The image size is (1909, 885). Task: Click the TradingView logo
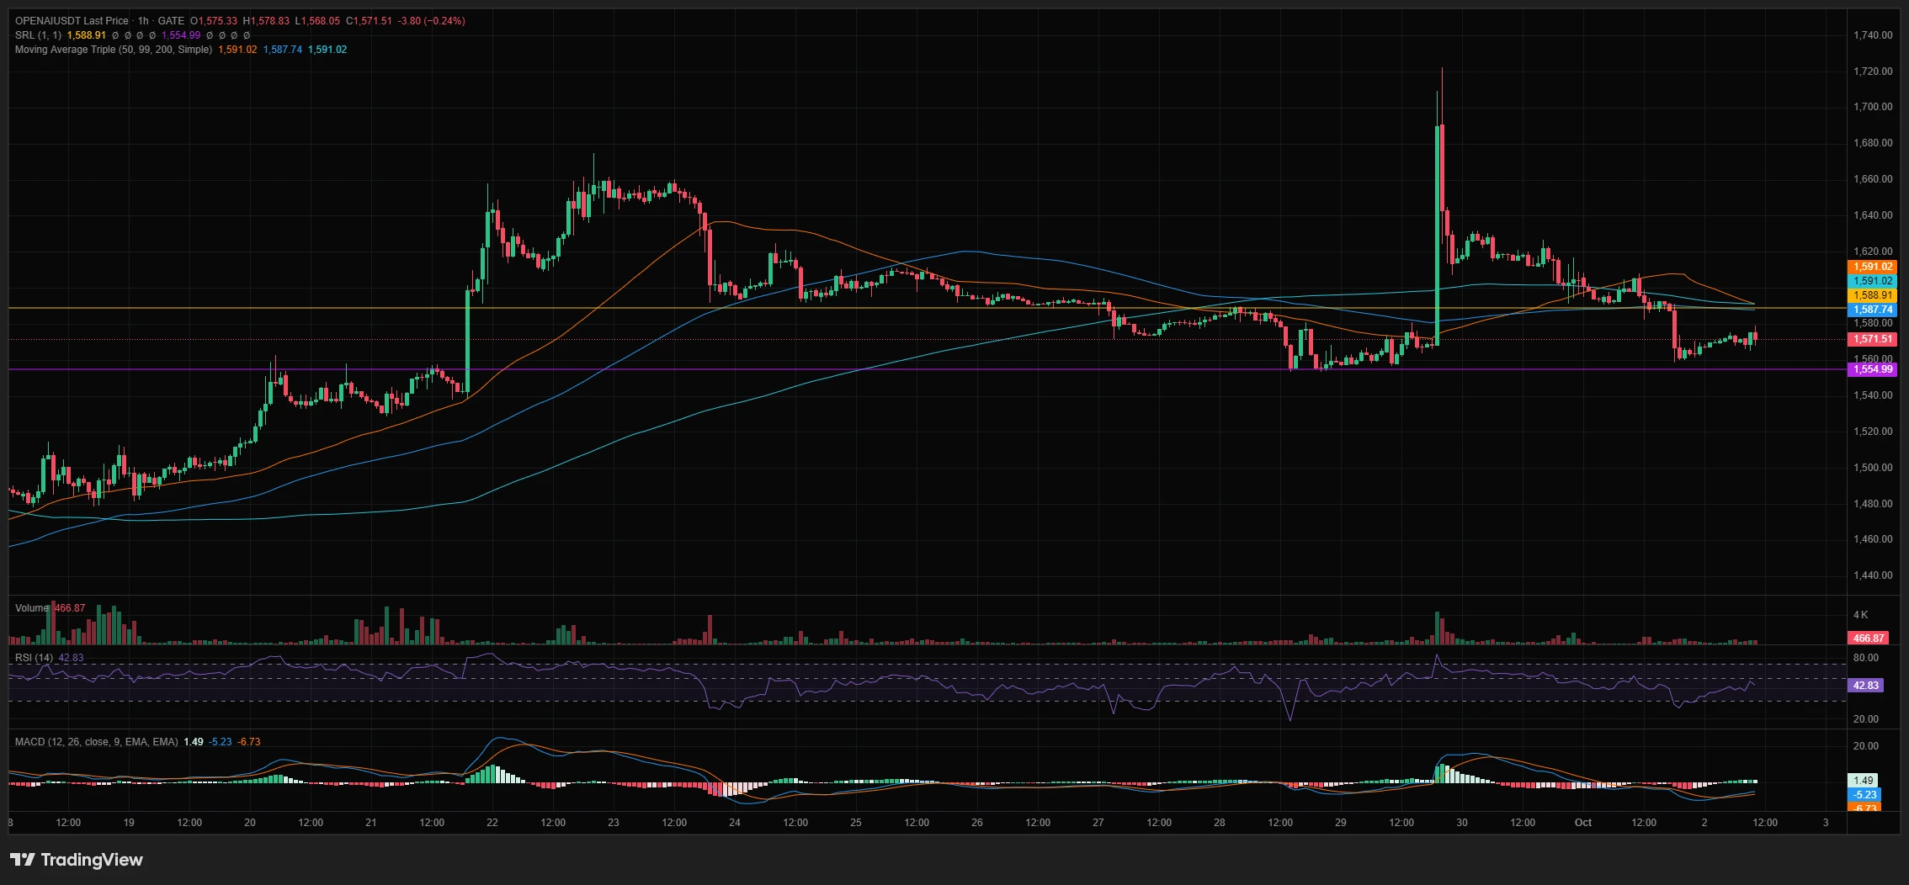click(x=77, y=860)
